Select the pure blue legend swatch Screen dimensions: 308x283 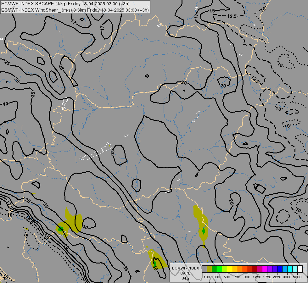point(280,269)
